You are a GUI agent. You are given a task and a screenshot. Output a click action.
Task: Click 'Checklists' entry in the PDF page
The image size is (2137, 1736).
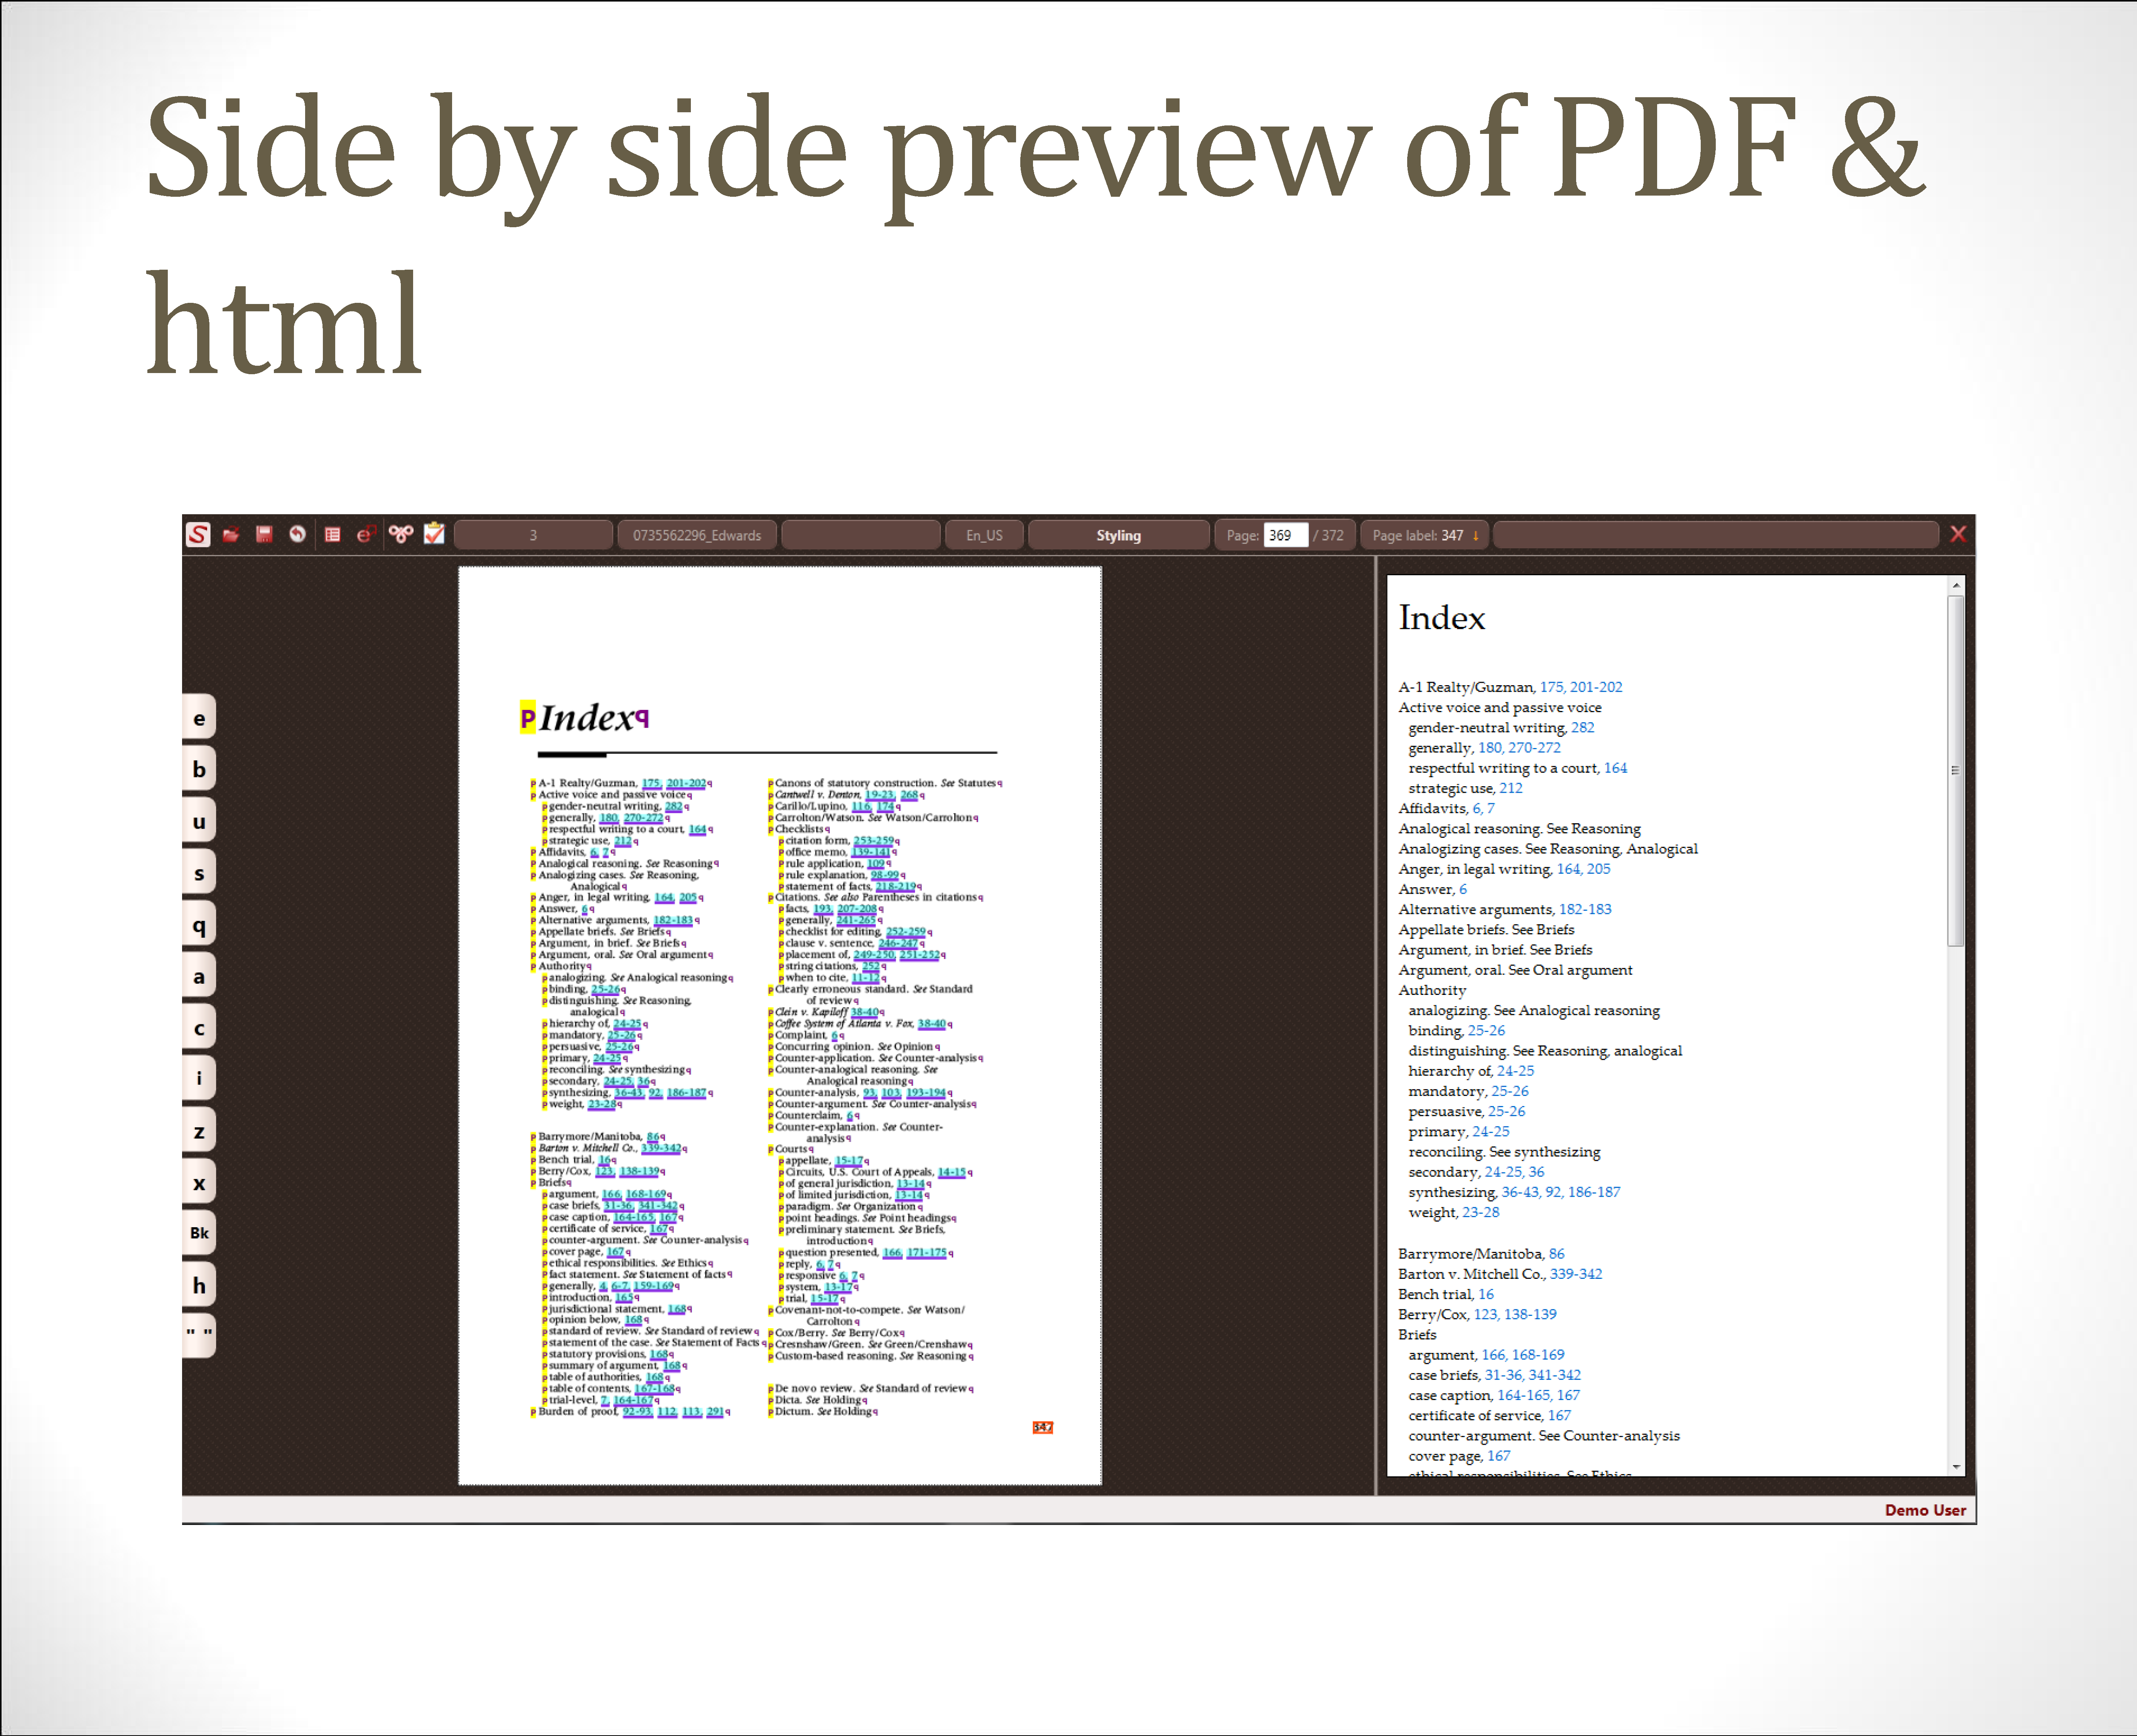click(799, 829)
